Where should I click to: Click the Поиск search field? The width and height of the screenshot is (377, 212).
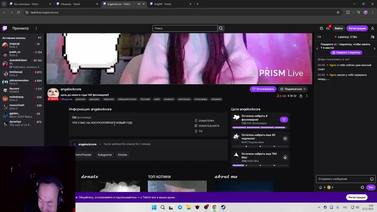[x=185, y=28]
